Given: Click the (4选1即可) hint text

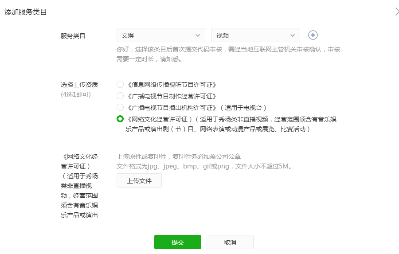Looking at the screenshot, I should [x=75, y=94].
